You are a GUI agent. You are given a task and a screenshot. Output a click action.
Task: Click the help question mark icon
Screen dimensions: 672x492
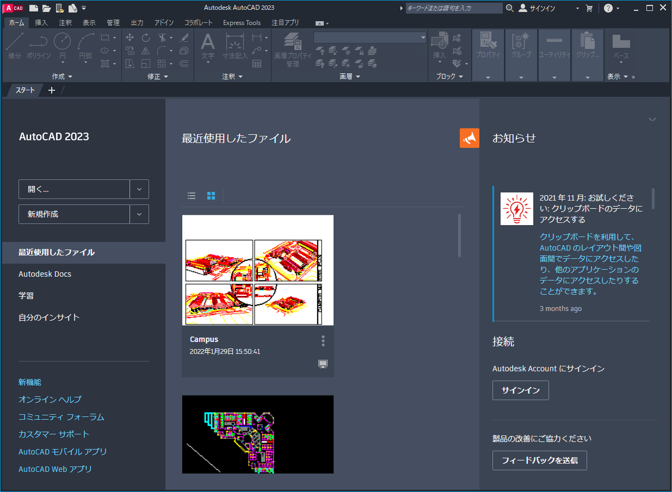pyautogui.click(x=608, y=8)
